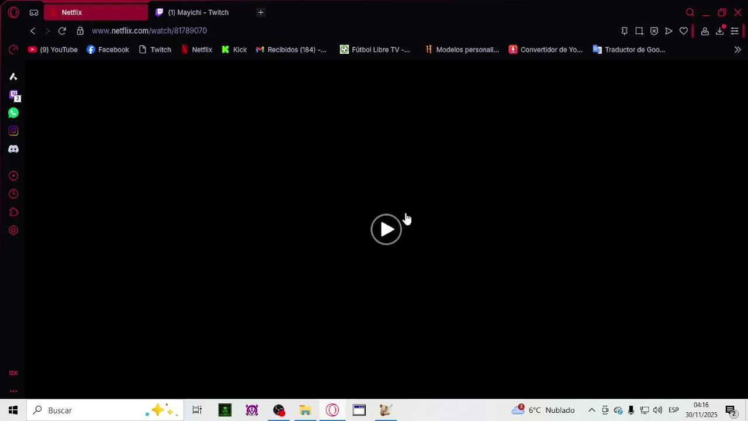Viewport: 748px width, 421px height.
Task: Open the volume speaker control
Action: [x=657, y=410]
